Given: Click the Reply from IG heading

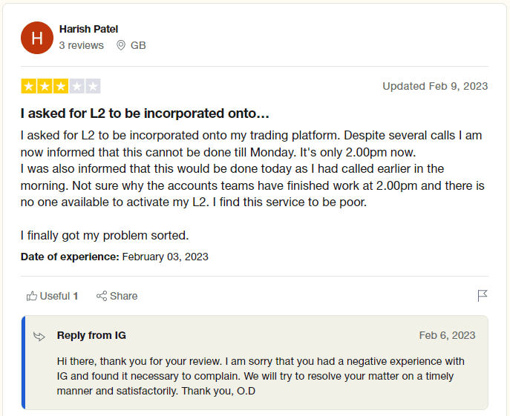Looking at the screenshot, I should pyautogui.click(x=91, y=335).
